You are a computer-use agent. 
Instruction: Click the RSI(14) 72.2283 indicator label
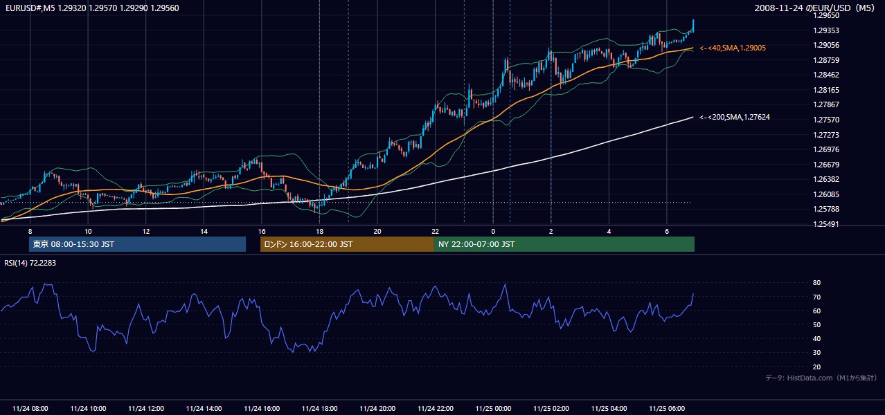click(30, 263)
